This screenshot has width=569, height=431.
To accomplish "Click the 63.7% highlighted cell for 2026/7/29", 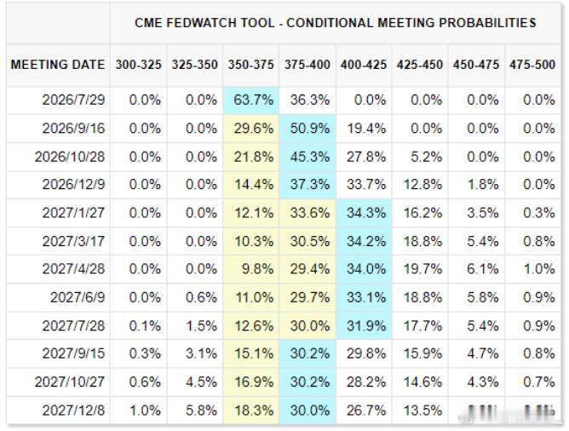I will tap(251, 101).
